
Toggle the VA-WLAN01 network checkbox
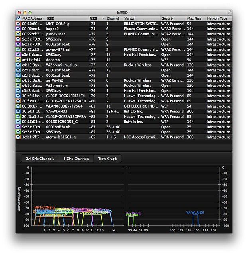click(x=18, y=111)
